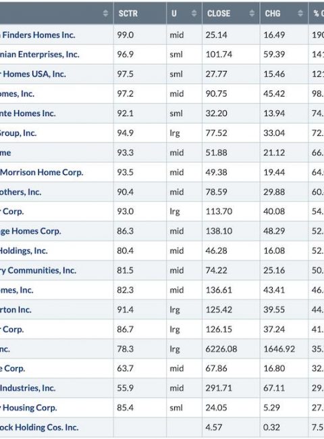The height and width of the screenshot is (439, 324).
Task: Open Morrison Home Corp. stock link
Action: coord(41,172)
